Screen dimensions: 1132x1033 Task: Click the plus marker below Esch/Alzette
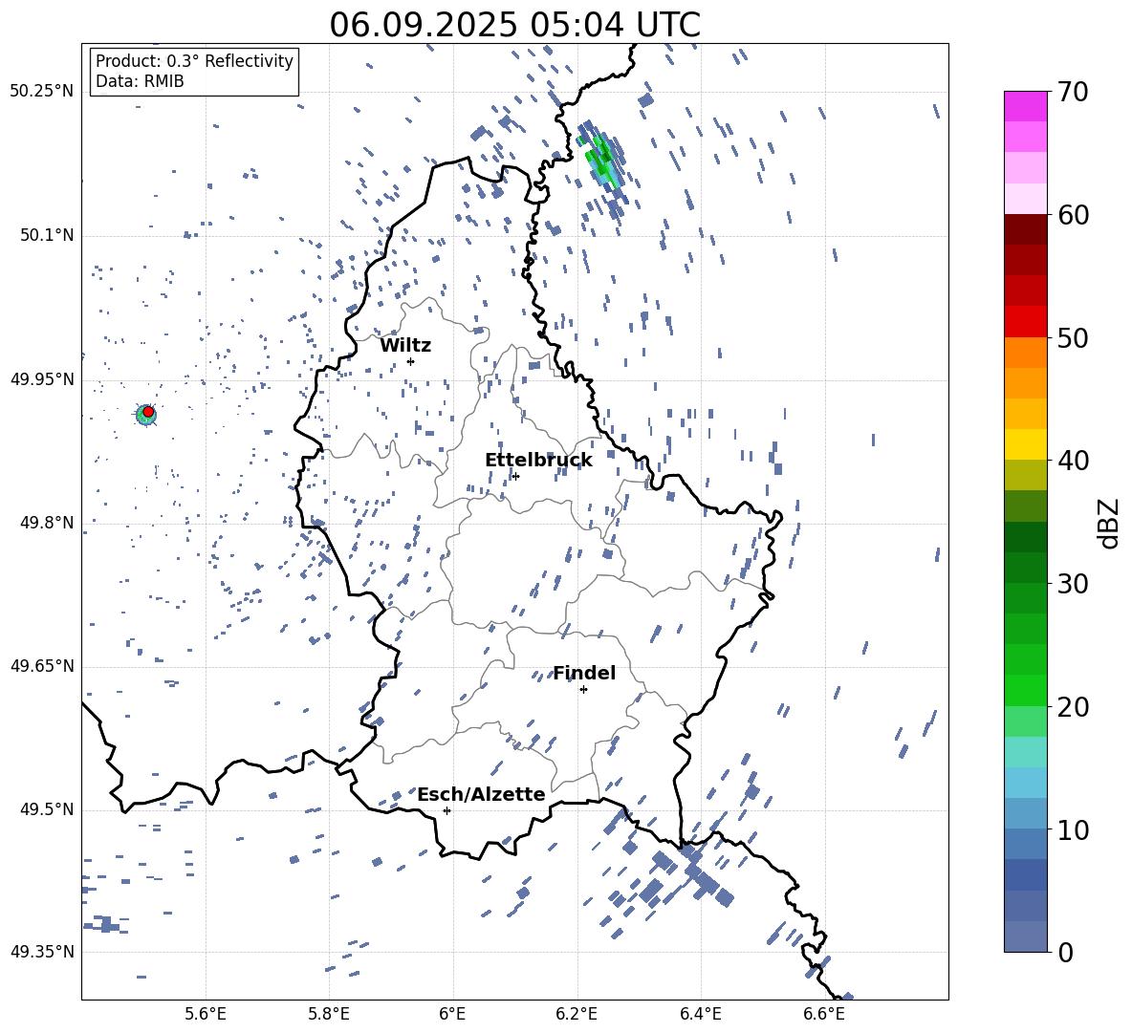pos(446,810)
